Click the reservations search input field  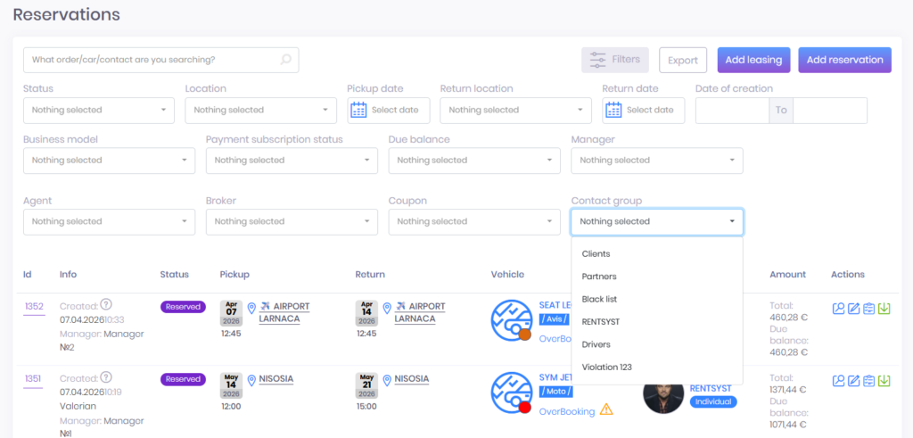(x=152, y=60)
